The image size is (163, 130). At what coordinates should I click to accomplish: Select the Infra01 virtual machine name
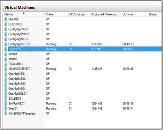13,54
